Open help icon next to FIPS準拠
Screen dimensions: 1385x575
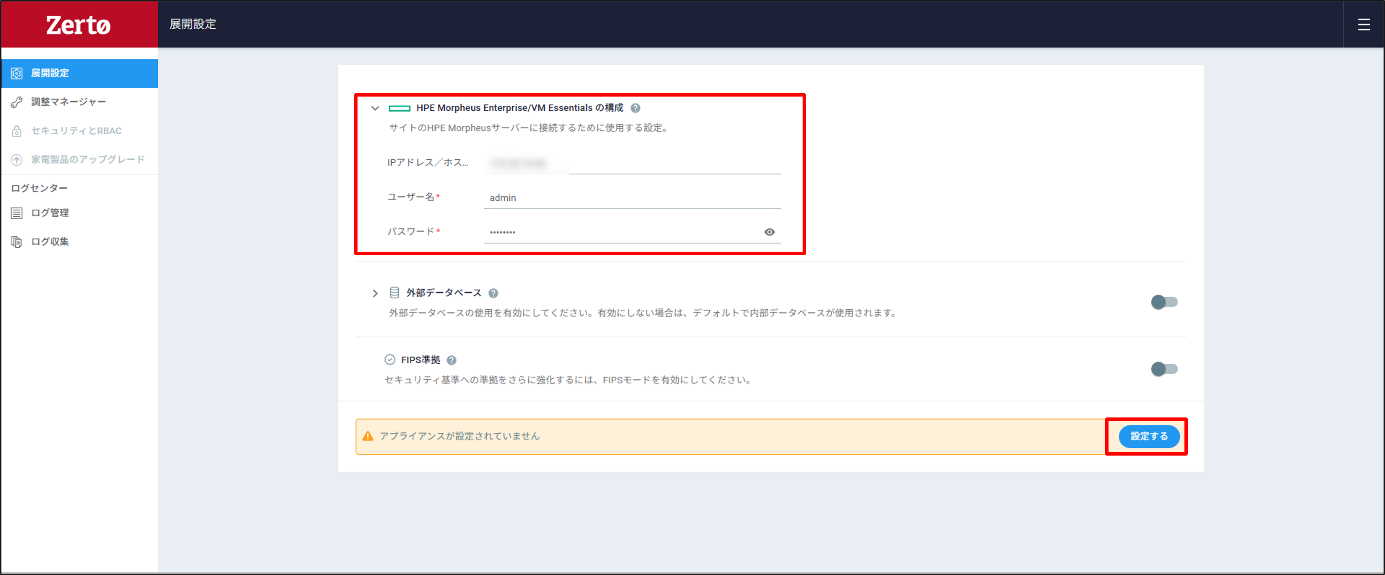click(x=452, y=360)
